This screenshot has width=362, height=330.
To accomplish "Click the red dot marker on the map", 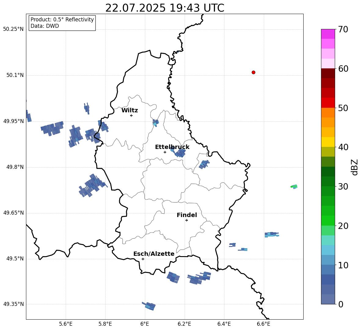I will coord(253,72).
